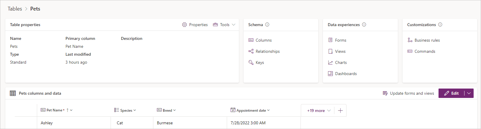Click the plus icon to add column
This screenshot has width=481, height=129.
340,111
